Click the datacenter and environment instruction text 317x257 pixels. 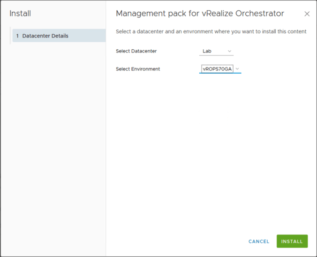pyautogui.click(x=211, y=31)
